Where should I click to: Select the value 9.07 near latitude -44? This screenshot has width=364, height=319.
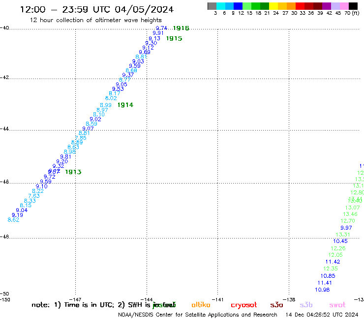click(88, 129)
